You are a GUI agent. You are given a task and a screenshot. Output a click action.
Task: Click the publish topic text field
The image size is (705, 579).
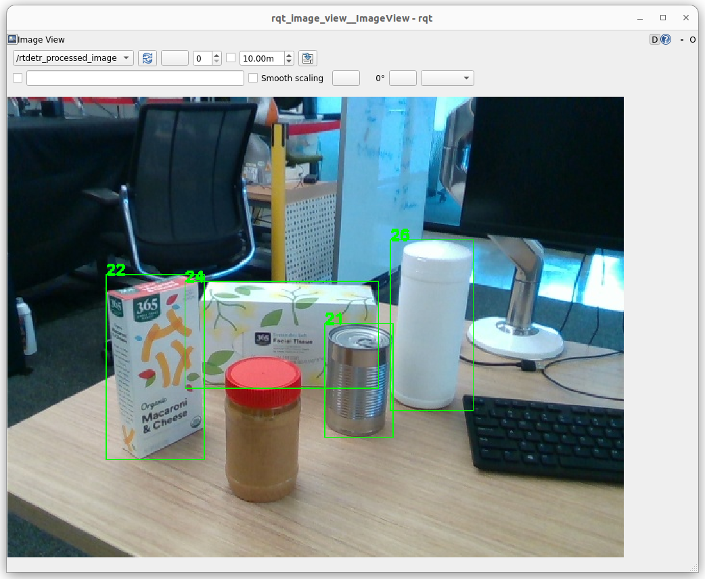coord(135,78)
